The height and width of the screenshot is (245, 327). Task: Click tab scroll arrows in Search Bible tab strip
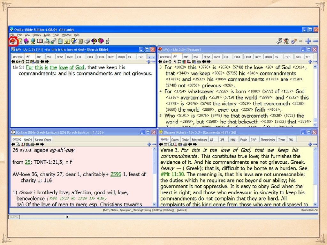[151, 57]
